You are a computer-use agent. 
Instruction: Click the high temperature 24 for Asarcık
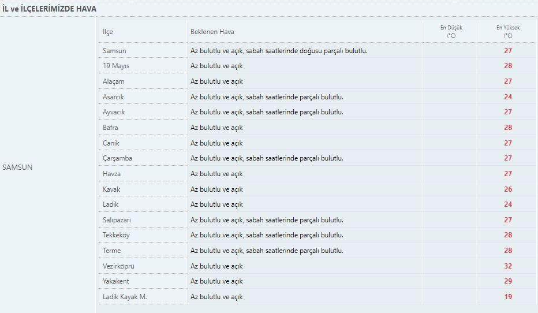tap(508, 97)
